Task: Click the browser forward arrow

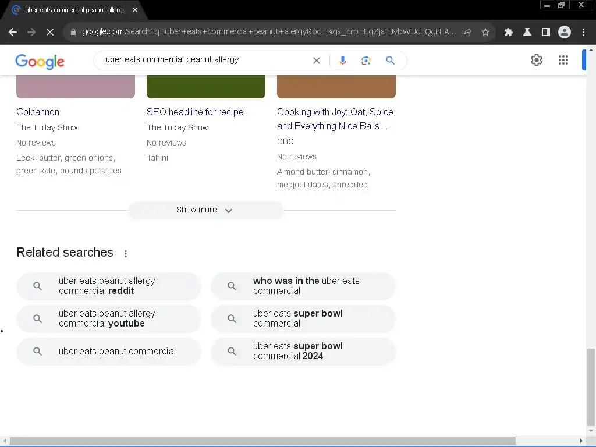Action: [31, 33]
